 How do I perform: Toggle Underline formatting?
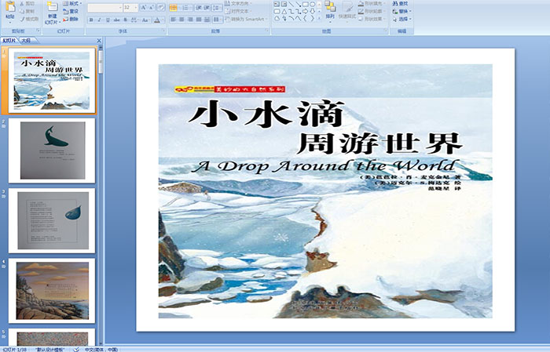[x=108, y=20]
